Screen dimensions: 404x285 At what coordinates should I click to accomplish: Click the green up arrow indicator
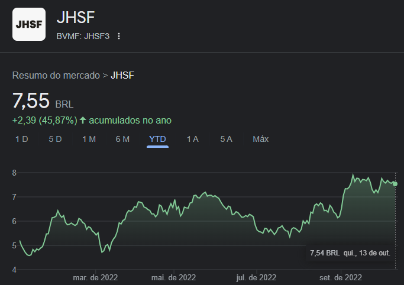point(83,120)
